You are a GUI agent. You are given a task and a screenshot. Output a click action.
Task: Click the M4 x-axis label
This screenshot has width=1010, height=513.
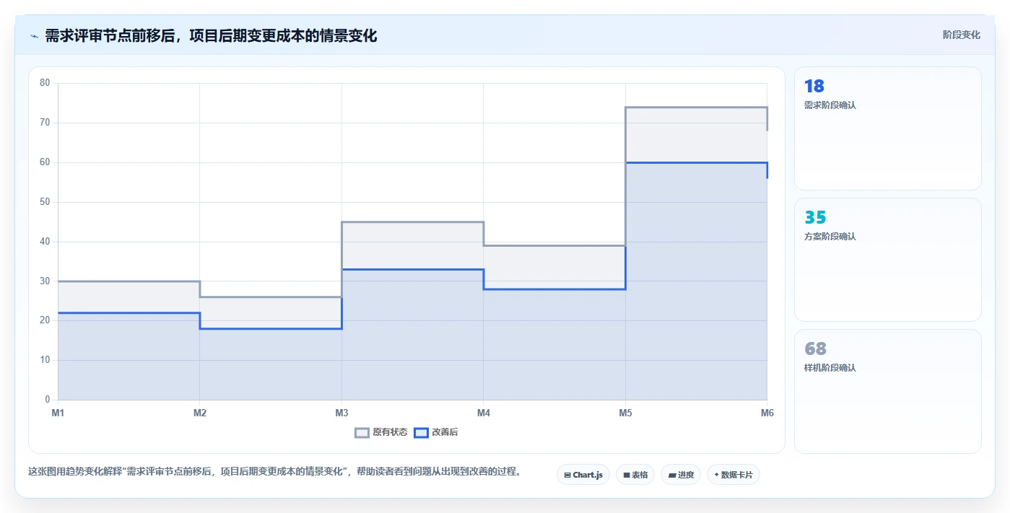(x=484, y=413)
